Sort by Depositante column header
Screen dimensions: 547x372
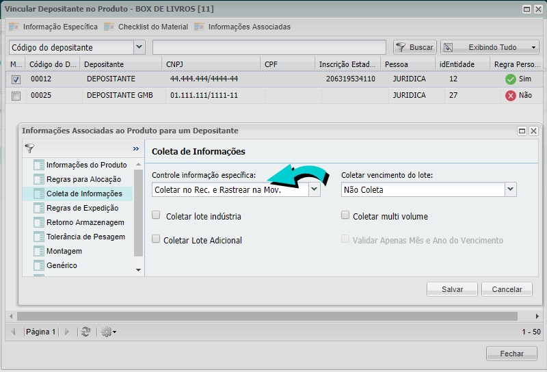[120, 64]
